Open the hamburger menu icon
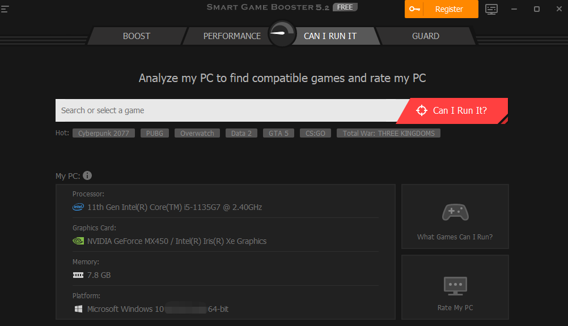Screen dimensions: 568x326 pyautogui.click(x=5, y=9)
